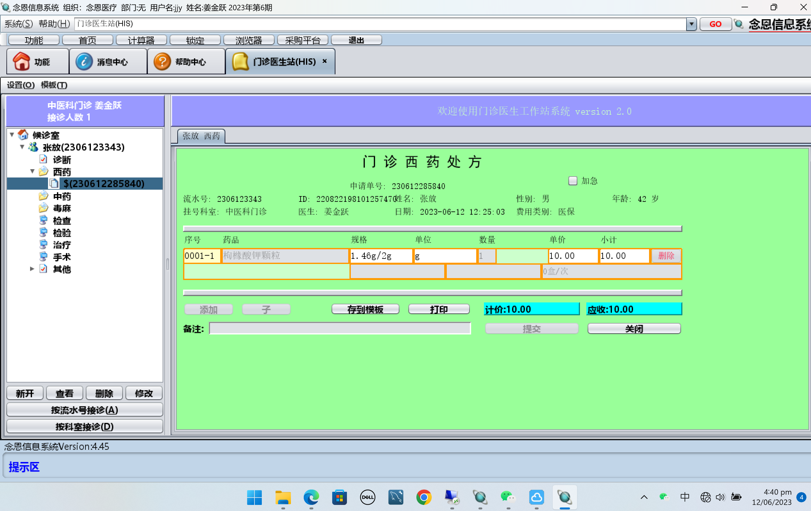
Task: Click the 删除 button below the tree
Action: tap(104, 393)
